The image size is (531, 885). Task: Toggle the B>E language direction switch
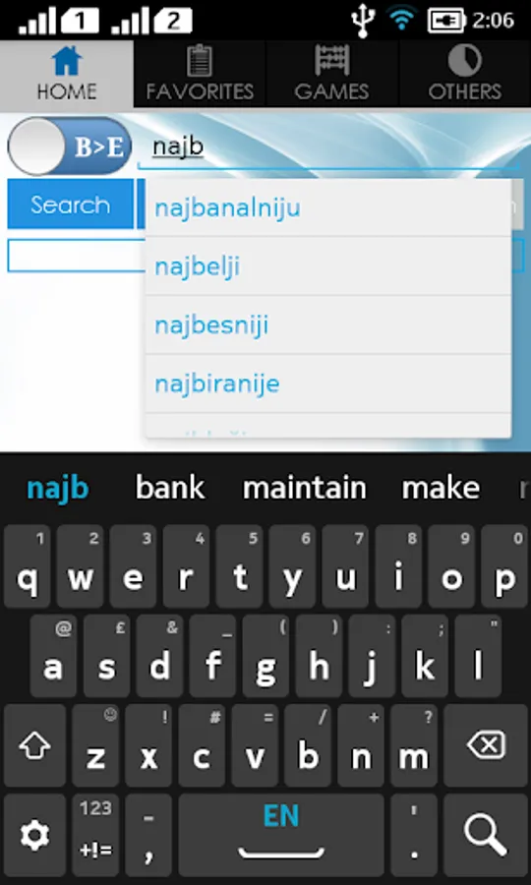pyautogui.click(x=70, y=147)
